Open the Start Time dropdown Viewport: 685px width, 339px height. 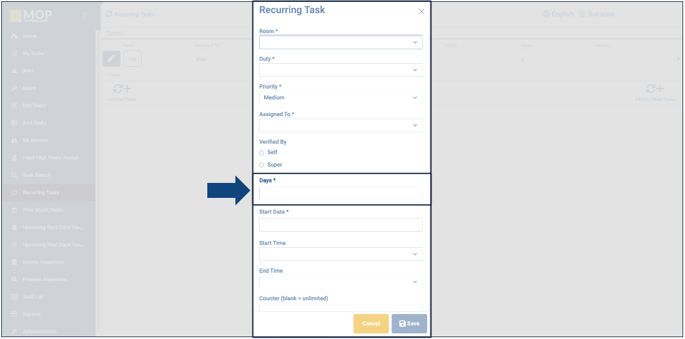[x=340, y=254]
